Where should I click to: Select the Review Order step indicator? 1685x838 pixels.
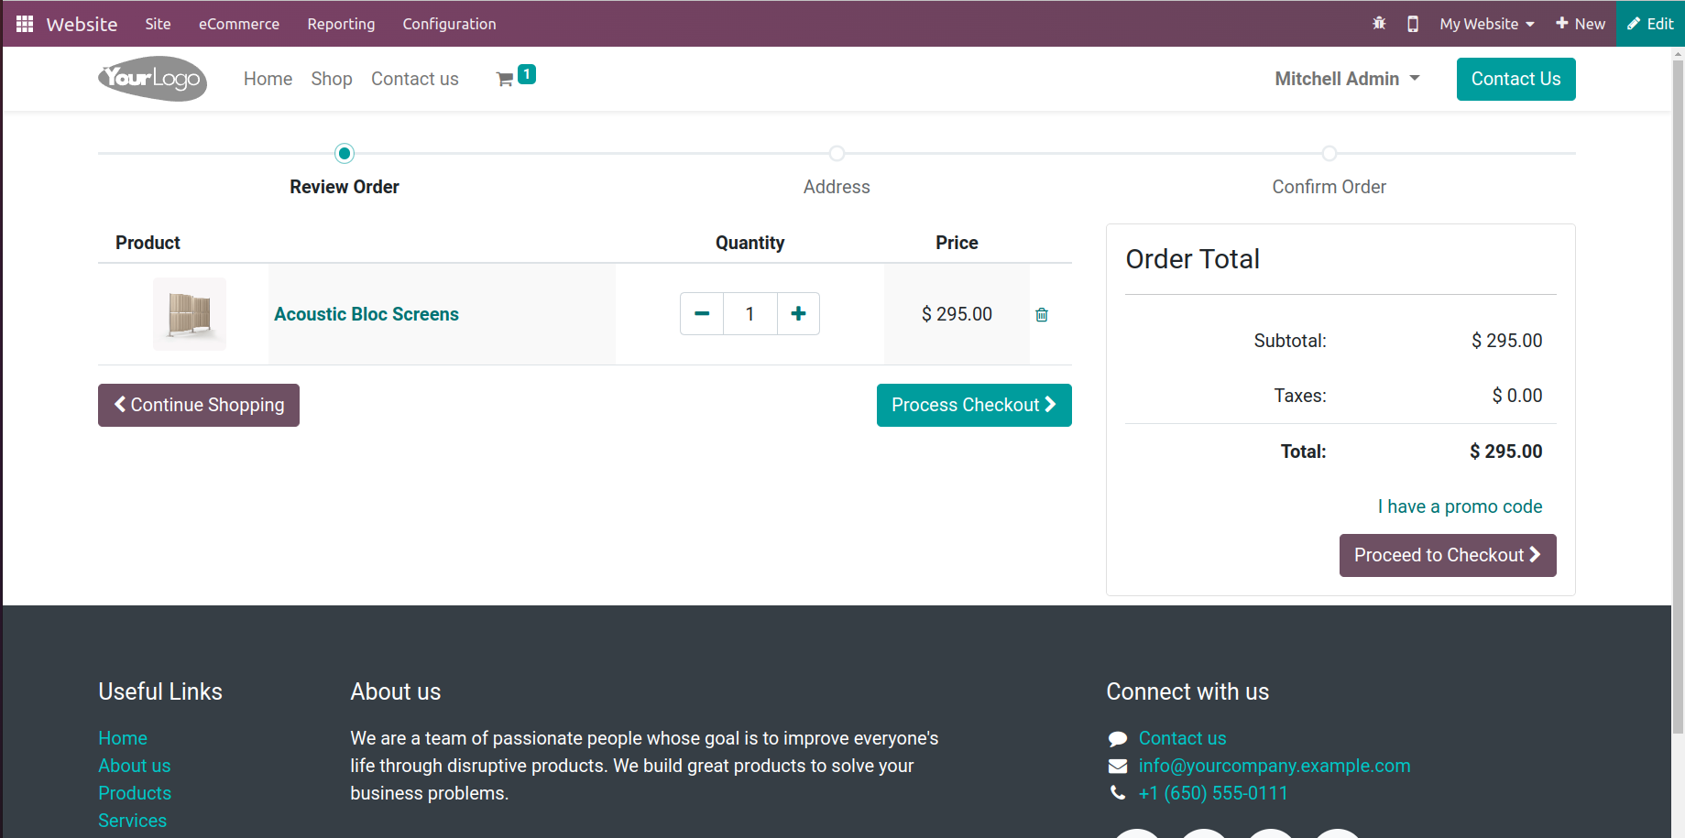click(345, 154)
